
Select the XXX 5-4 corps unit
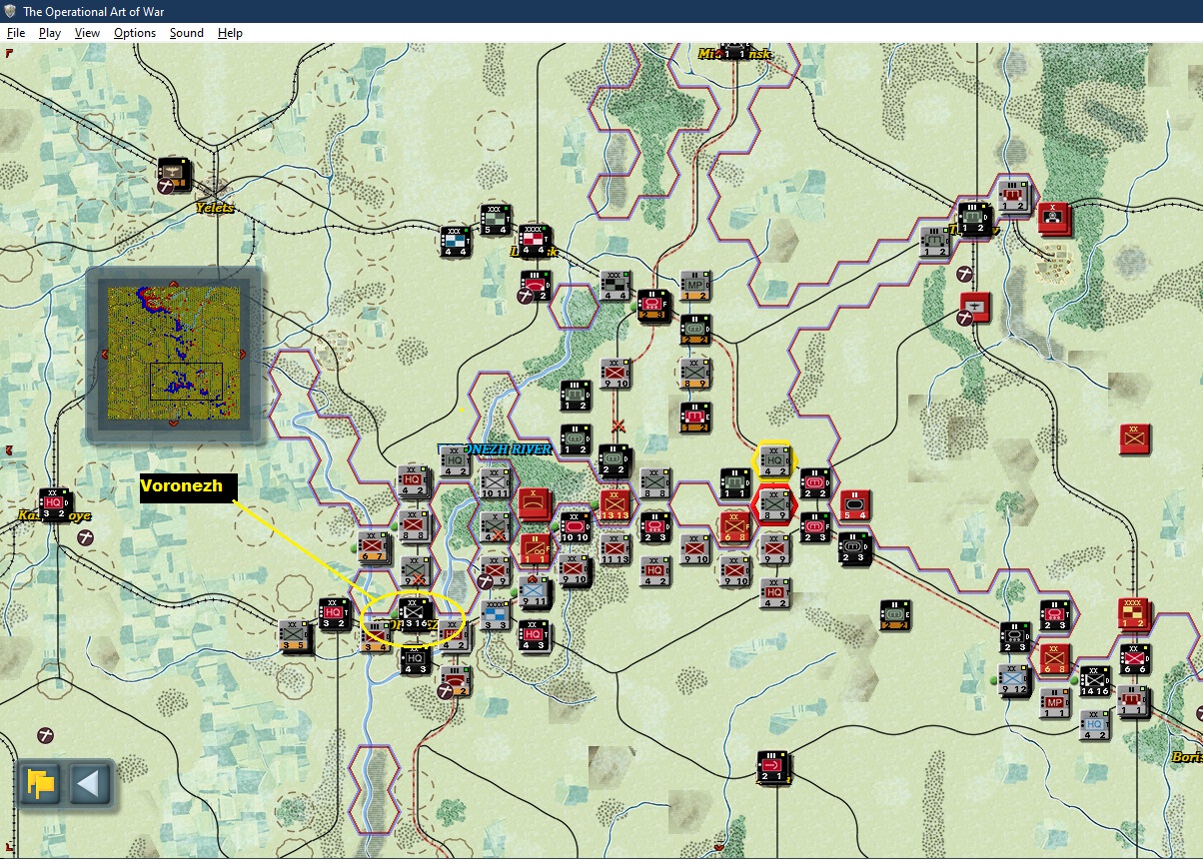point(495,220)
